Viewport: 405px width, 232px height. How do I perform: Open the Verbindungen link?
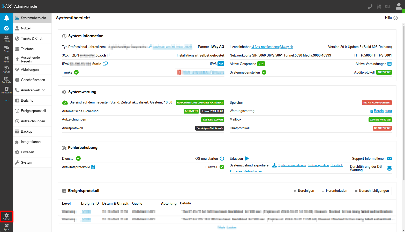pos(253,171)
